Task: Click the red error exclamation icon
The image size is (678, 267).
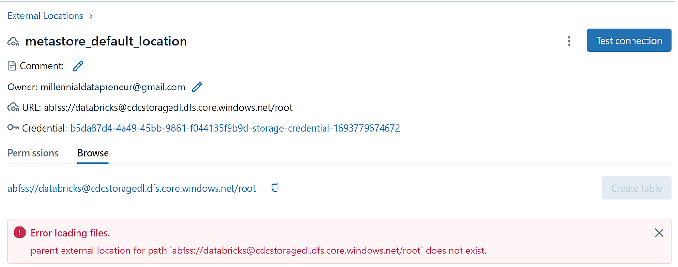Action: [x=19, y=233]
